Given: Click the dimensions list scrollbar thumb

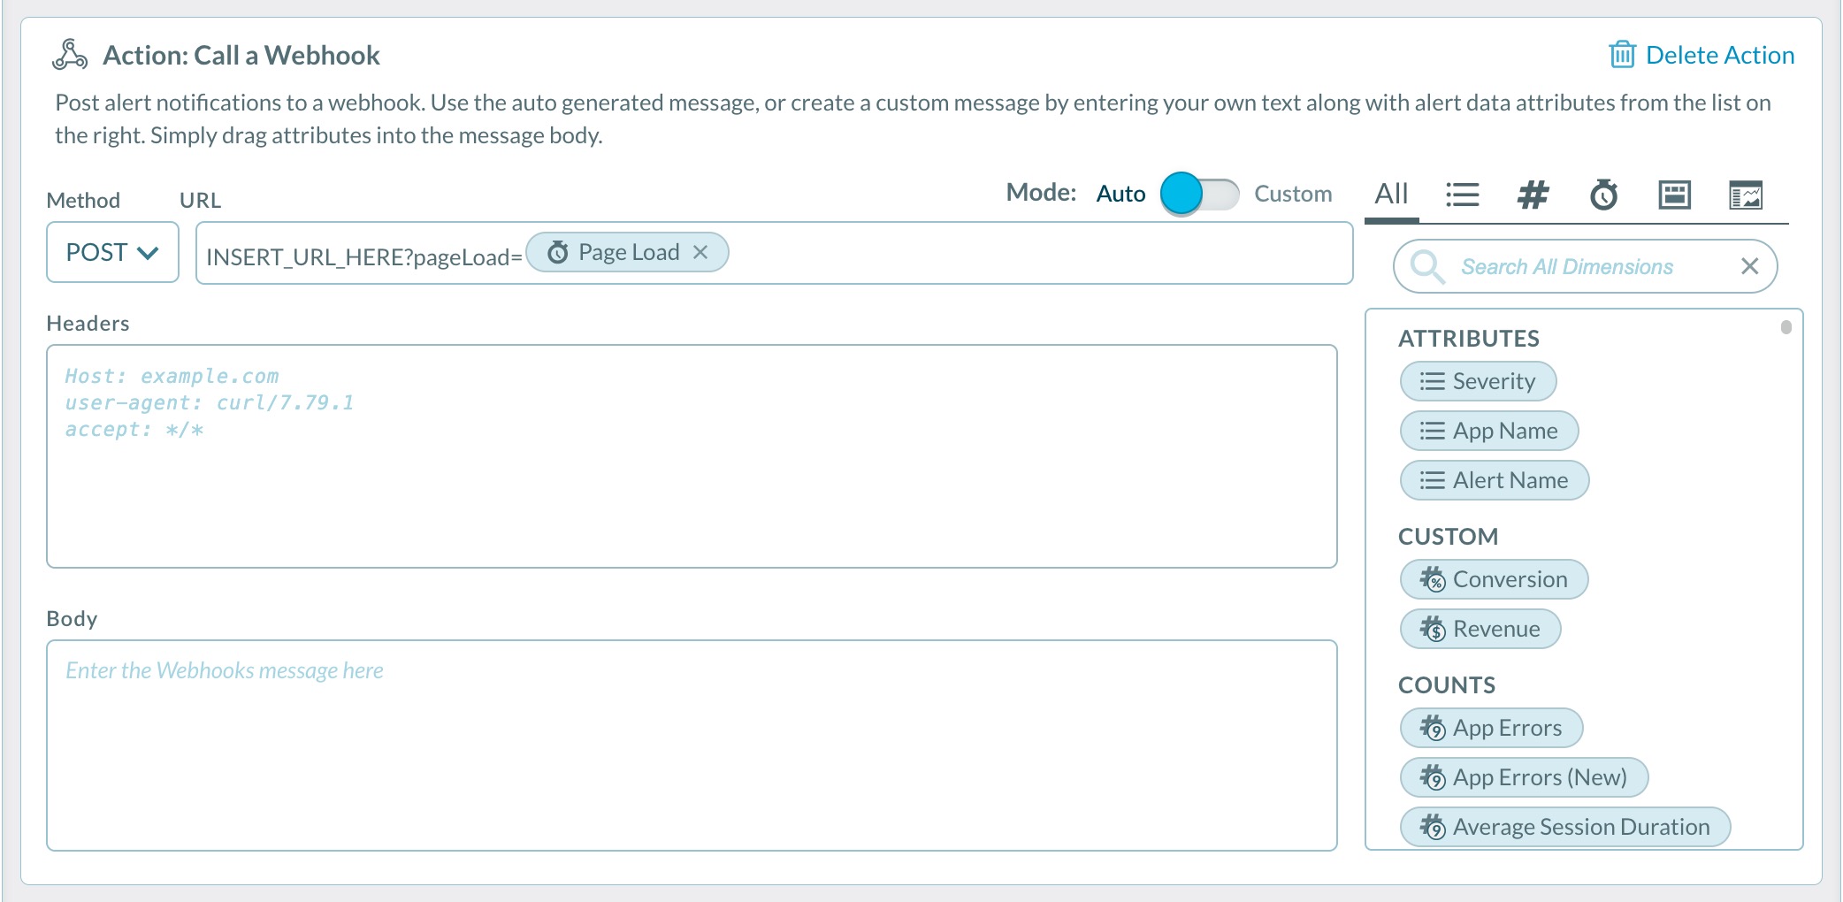Looking at the screenshot, I should point(1786,327).
